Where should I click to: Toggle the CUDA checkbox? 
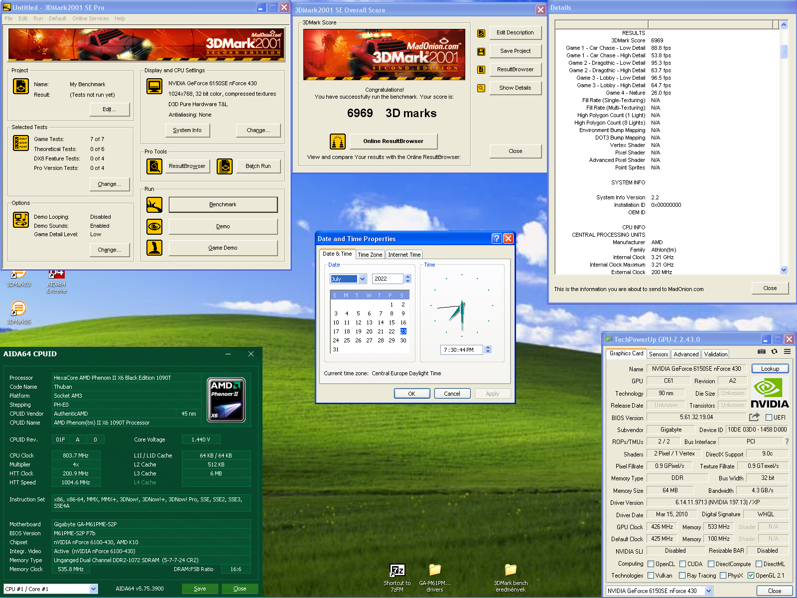(682, 564)
